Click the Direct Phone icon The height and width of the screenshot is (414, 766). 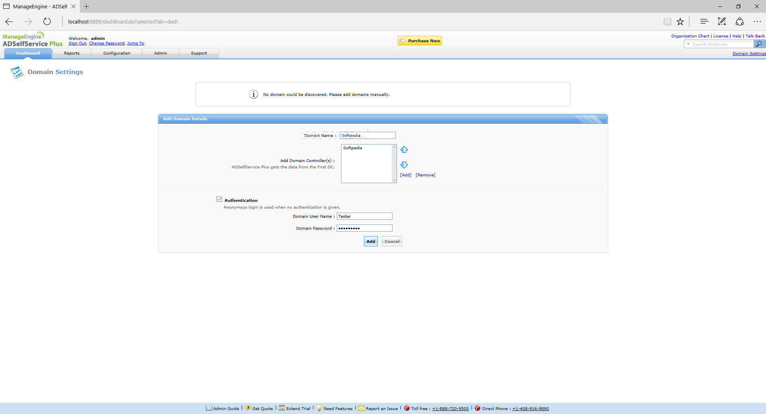[478, 408]
